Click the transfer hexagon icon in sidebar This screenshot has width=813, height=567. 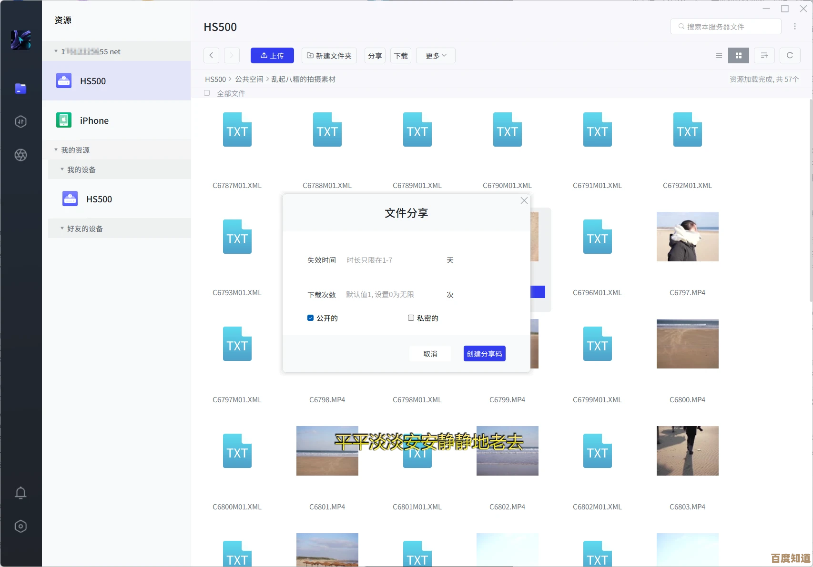[20, 122]
